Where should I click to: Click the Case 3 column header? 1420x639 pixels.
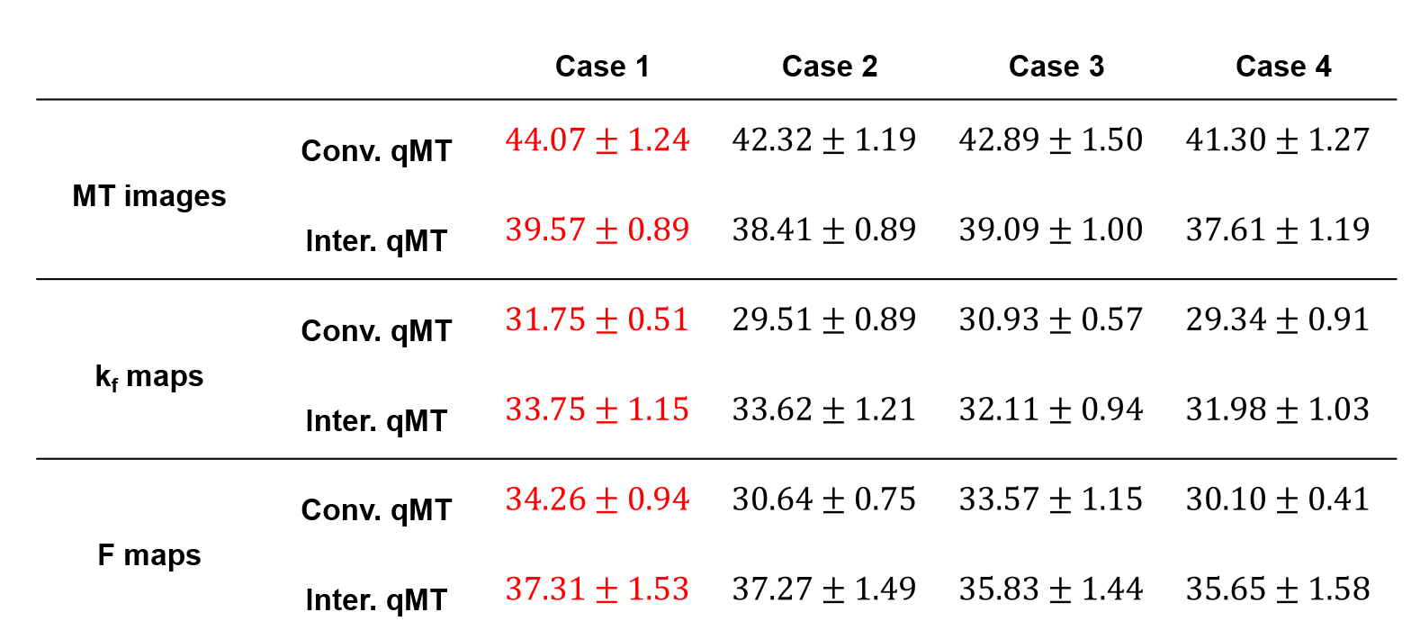tap(1056, 67)
